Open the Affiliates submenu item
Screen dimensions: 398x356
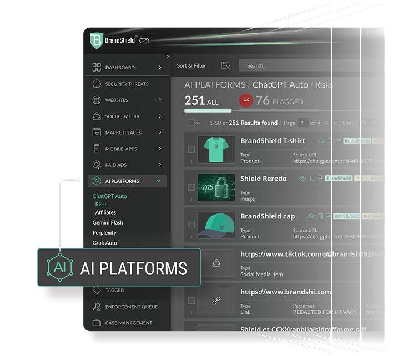105,212
